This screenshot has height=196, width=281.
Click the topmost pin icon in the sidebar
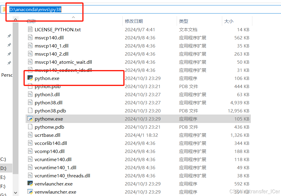click(x=9, y=35)
